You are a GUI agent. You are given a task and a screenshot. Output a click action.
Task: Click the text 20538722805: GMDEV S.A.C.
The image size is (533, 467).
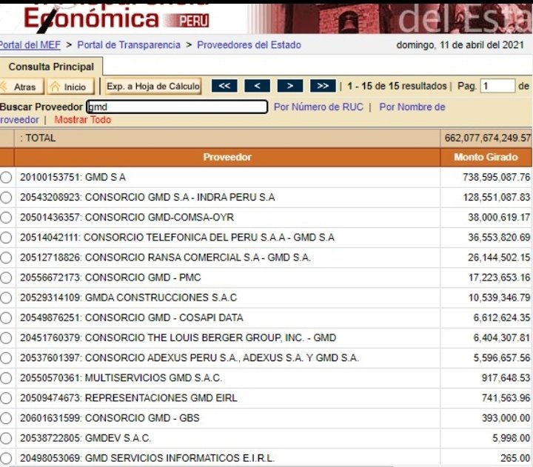pos(85,438)
